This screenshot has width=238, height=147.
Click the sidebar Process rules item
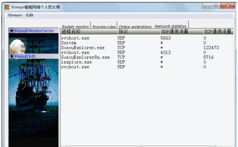point(32,41)
